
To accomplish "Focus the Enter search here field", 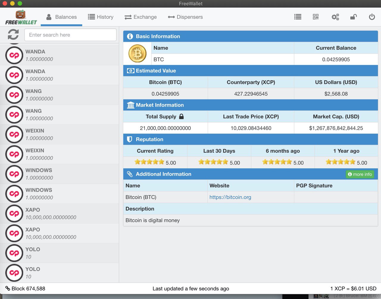I will pos(70,35).
